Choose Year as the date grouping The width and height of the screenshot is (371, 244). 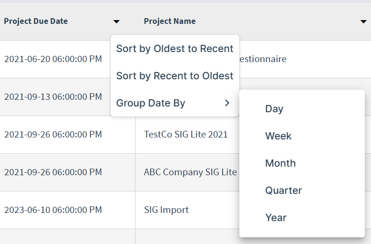tap(276, 218)
